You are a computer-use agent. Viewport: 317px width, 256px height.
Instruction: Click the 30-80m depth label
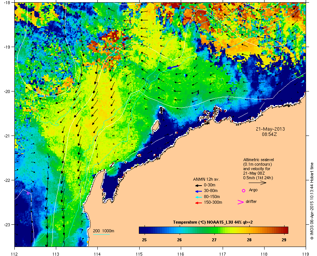coord(211,190)
